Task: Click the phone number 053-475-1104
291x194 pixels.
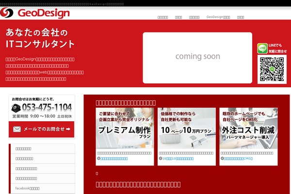Action: pos(47,107)
